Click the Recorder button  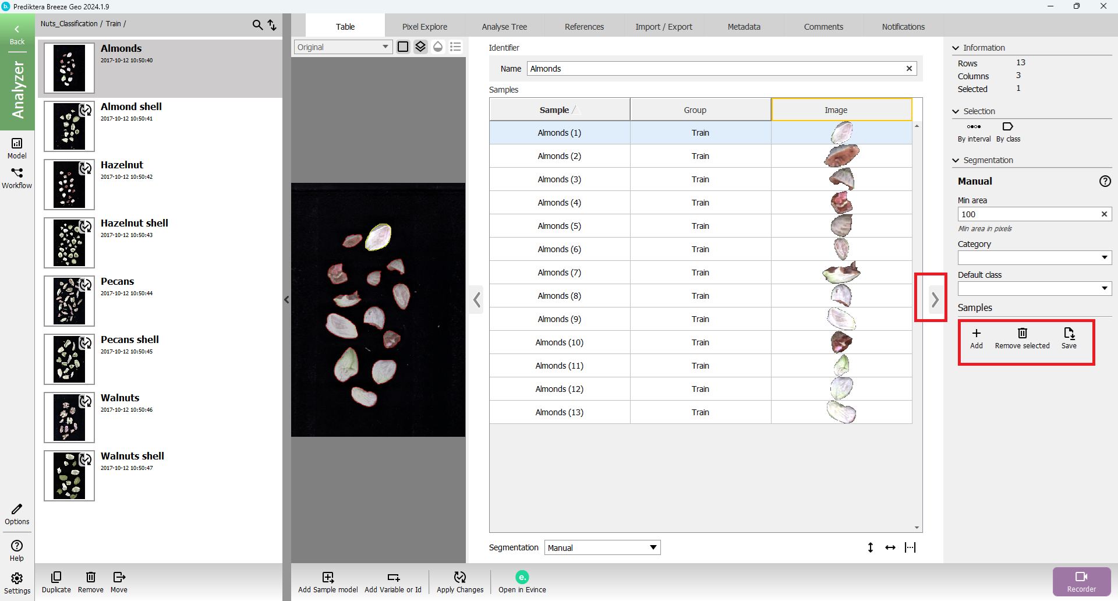(1081, 581)
